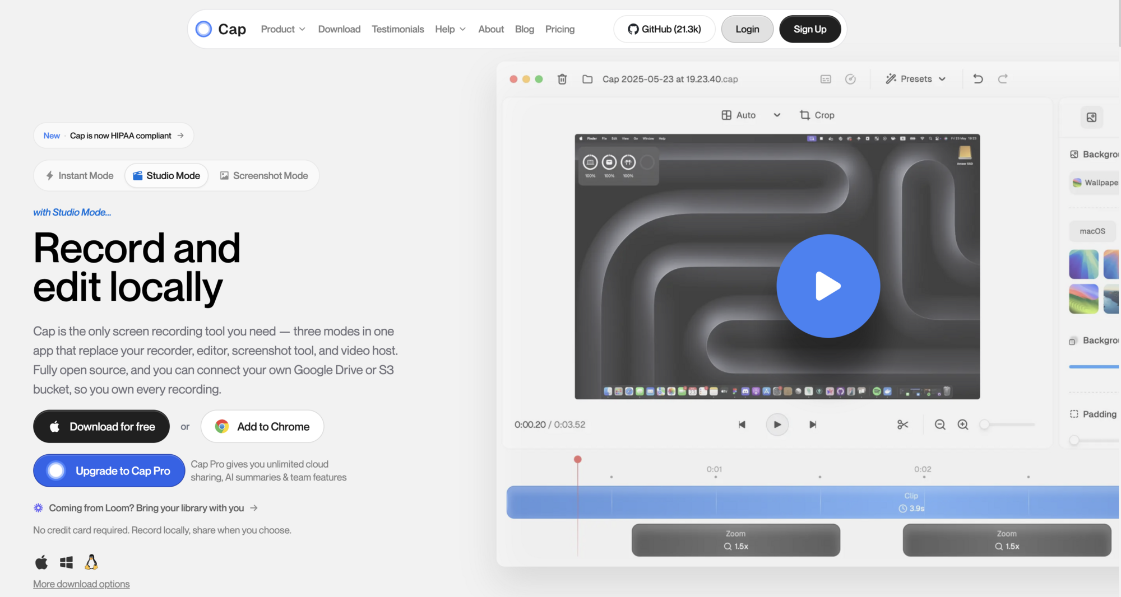Click the scissors split icon
The height and width of the screenshot is (597, 1121).
pos(902,425)
